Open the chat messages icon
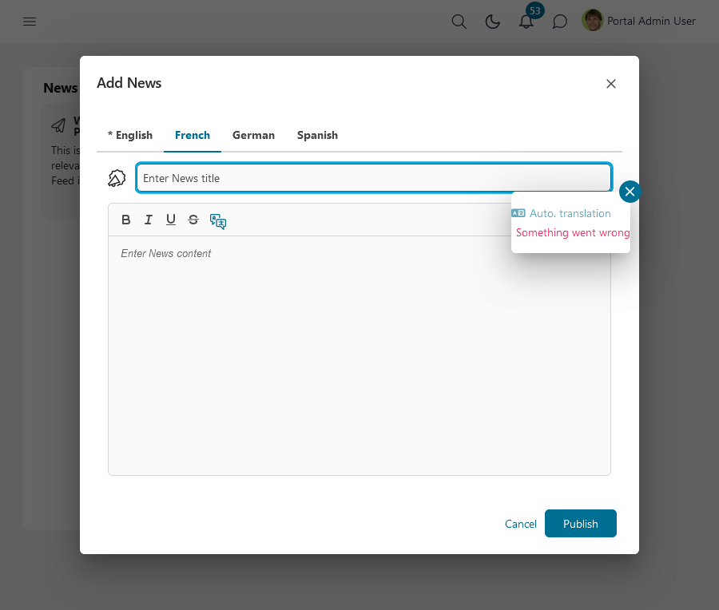 tap(560, 22)
